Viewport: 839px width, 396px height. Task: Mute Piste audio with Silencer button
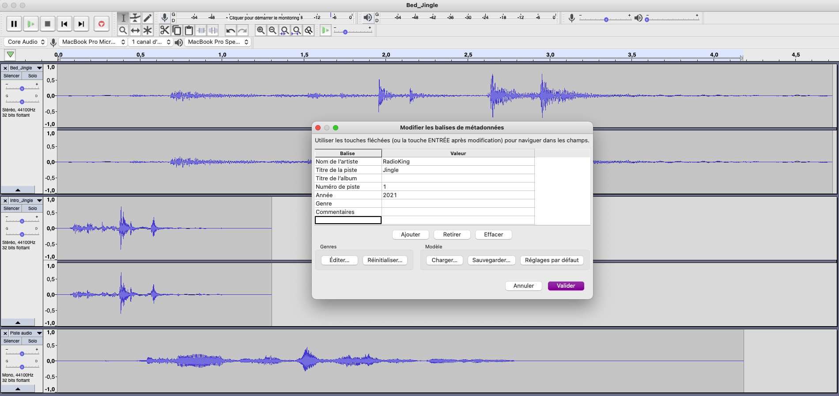[x=11, y=341]
